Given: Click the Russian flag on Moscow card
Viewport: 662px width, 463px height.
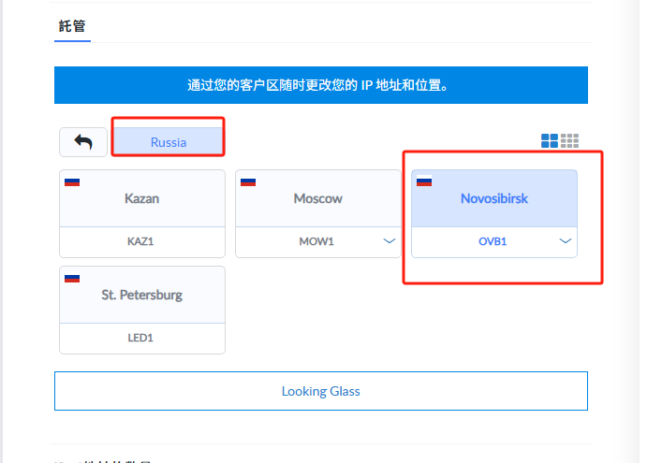Looking at the screenshot, I should click(248, 182).
